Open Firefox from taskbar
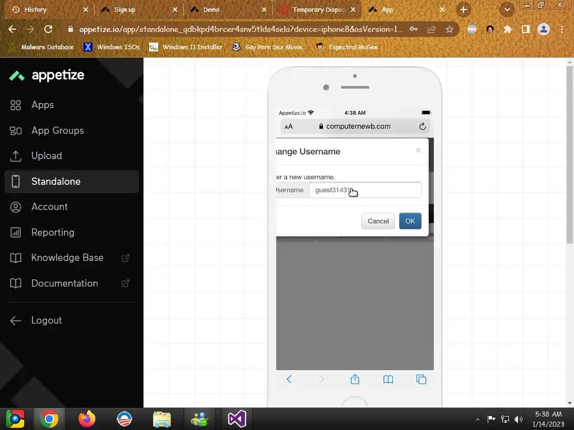Image resolution: width=574 pixels, height=430 pixels. pyautogui.click(x=87, y=419)
